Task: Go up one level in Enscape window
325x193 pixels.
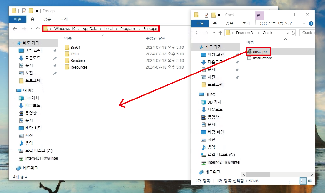Action: 38,29
